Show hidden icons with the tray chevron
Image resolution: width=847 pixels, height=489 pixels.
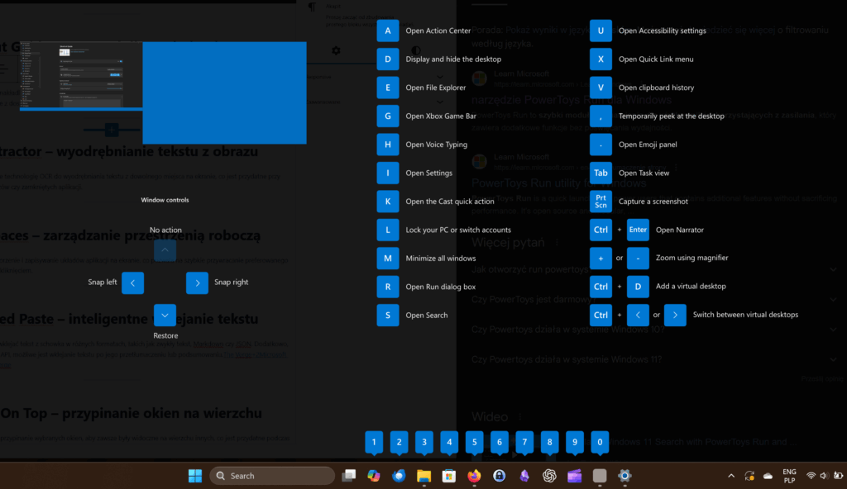tap(730, 476)
